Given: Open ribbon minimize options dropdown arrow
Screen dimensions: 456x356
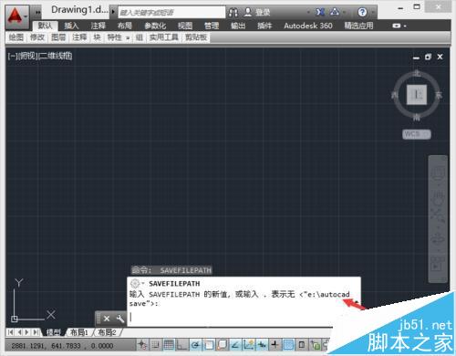Looking at the screenshot, I should point(405,26).
